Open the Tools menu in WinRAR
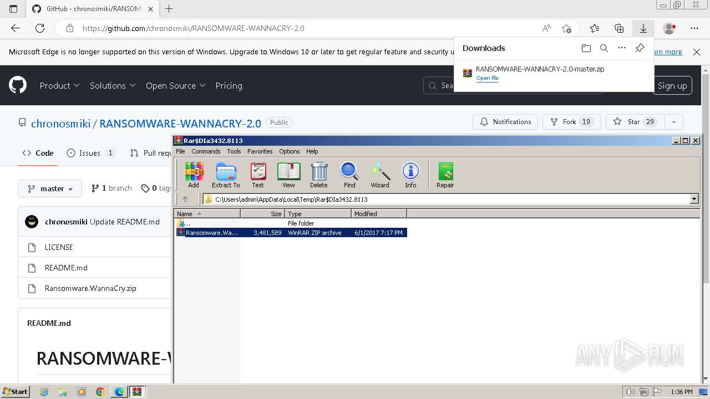Screen dimensions: 710x399 pyautogui.click(x=234, y=151)
